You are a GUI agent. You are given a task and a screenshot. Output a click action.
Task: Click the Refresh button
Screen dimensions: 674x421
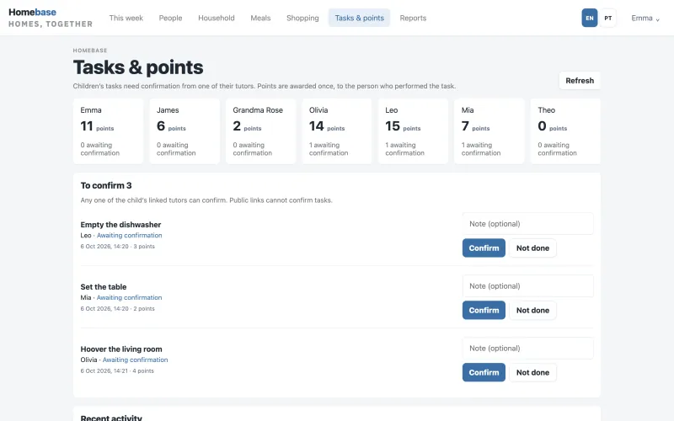pos(580,81)
